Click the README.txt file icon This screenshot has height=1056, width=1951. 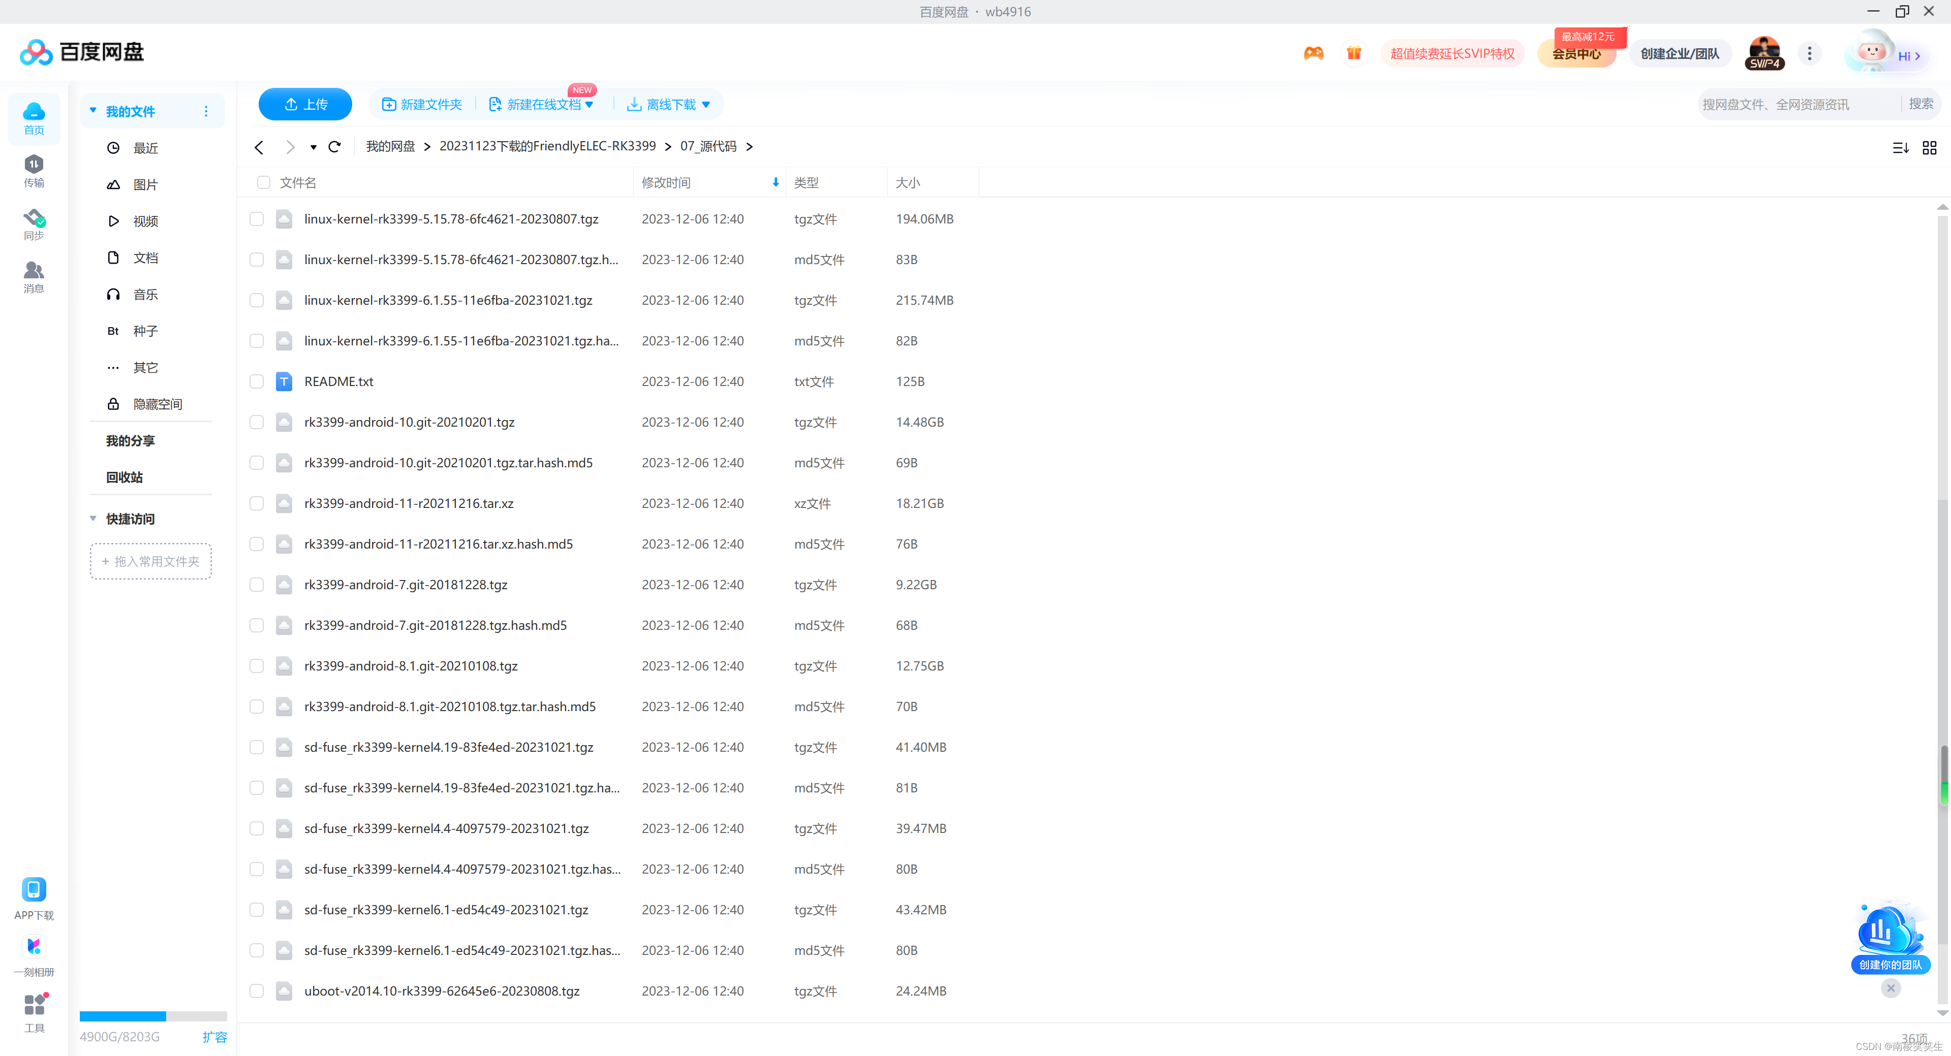pos(284,381)
